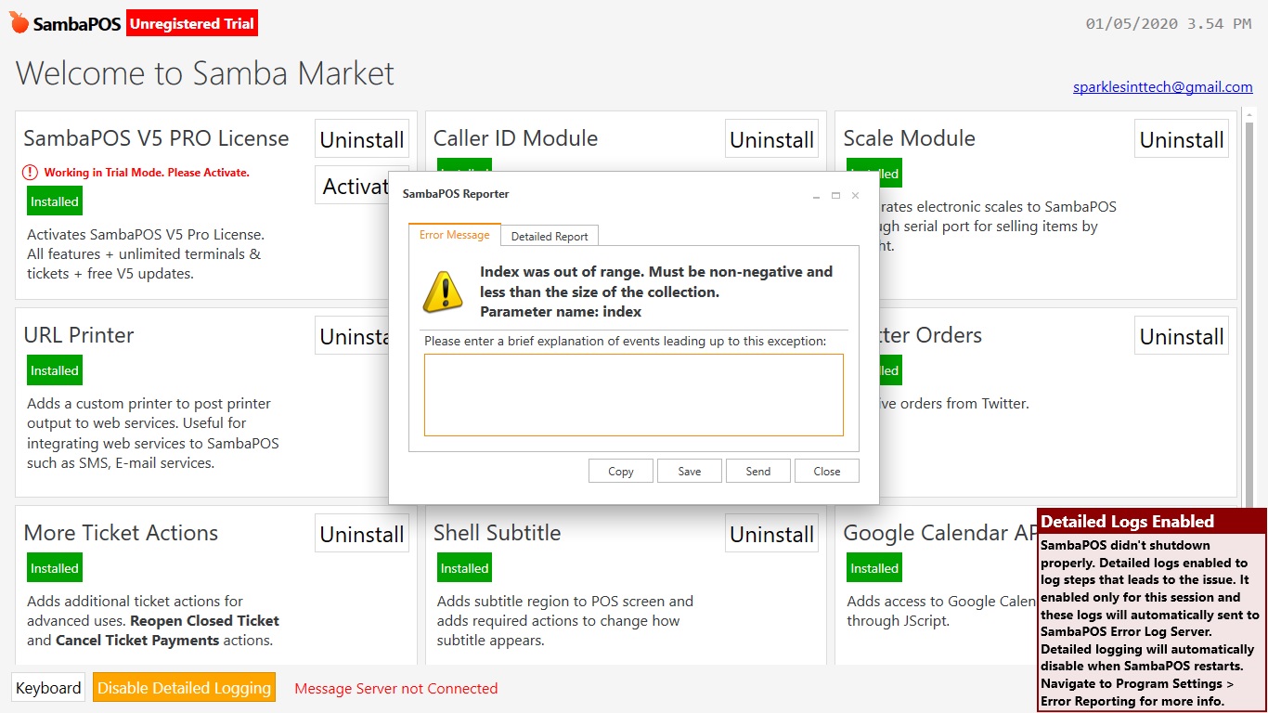Image resolution: width=1268 pixels, height=713 pixels.
Task: Focus the exception explanation text box
Action: tap(634, 395)
